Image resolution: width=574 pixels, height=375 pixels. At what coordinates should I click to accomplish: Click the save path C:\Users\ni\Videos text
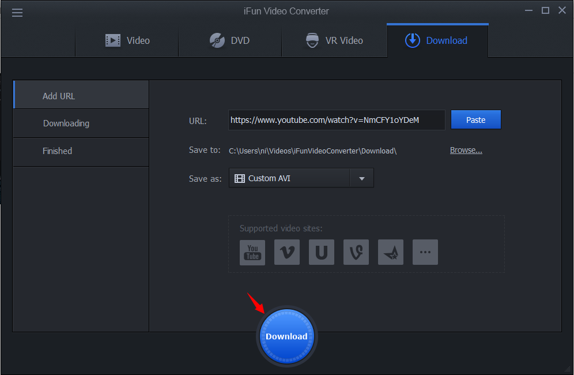[x=312, y=151]
